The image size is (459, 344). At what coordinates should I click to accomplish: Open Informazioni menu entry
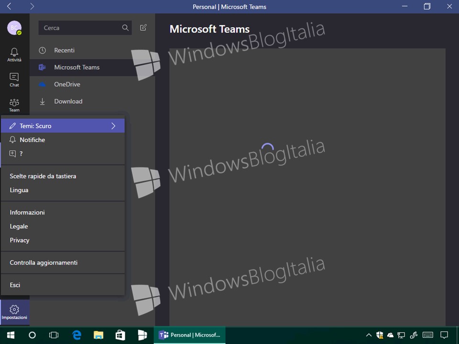tap(63, 212)
